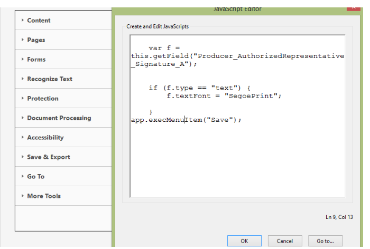Viewport: 370px width, 249px height.
Task: Expand the Forms panel arrow
Action: point(23,59)
